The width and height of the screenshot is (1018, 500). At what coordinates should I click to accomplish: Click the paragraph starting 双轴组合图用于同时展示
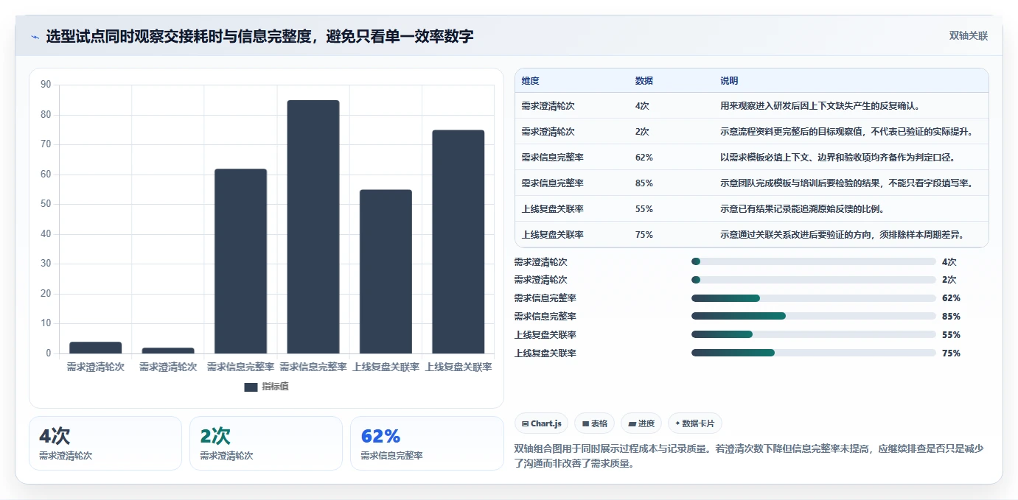pos(749,456)
